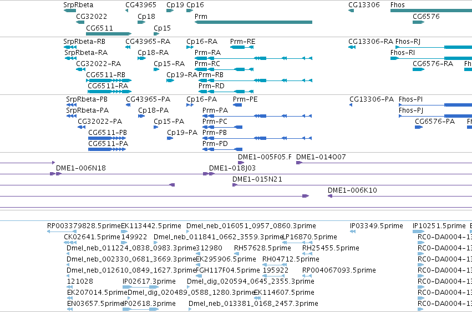This screenshot has width=472, height=312.
Task: Select transcript Prm-RD
Action: pos(211,86)
